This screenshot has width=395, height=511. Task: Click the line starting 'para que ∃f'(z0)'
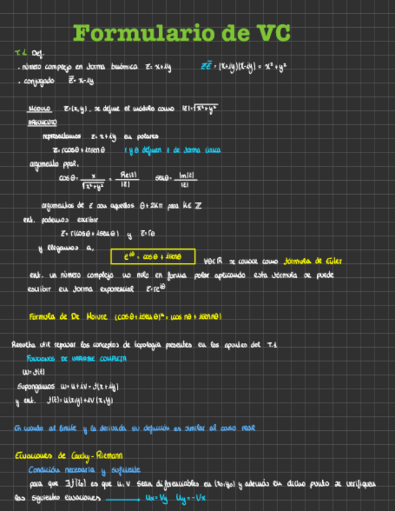pyautogui.click(x=202, y=484)
